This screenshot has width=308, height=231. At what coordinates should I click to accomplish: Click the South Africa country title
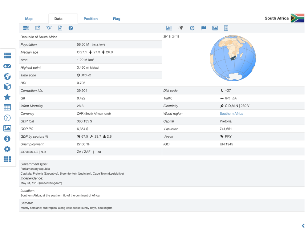pyautogui.click(x=277, y=18)
